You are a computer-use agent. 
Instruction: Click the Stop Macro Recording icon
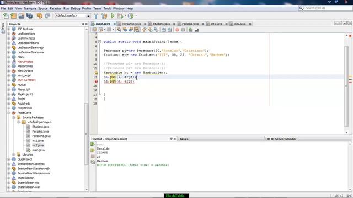pos(183,30)
